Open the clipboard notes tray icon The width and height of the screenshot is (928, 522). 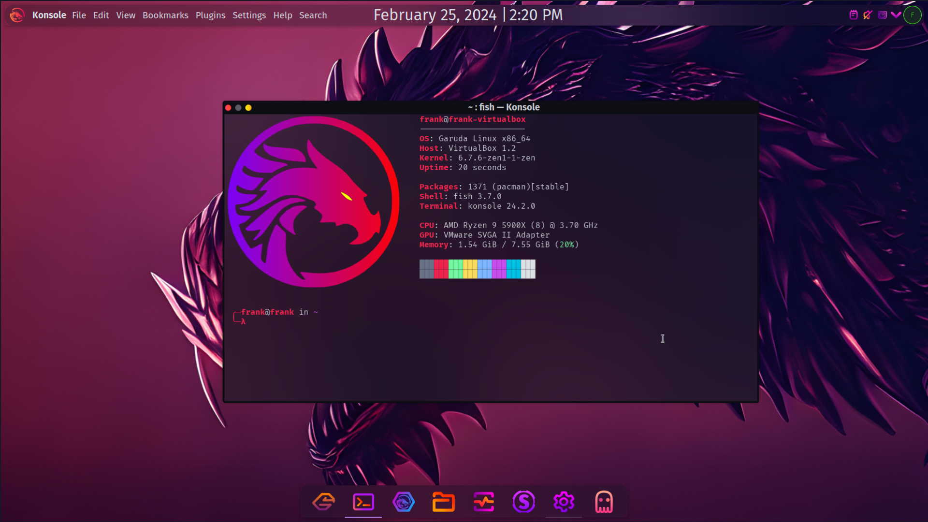point(854,15)
